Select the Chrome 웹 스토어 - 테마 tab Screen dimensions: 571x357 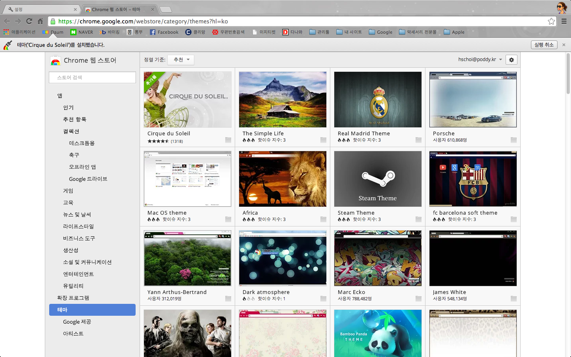tap(120, 9)
